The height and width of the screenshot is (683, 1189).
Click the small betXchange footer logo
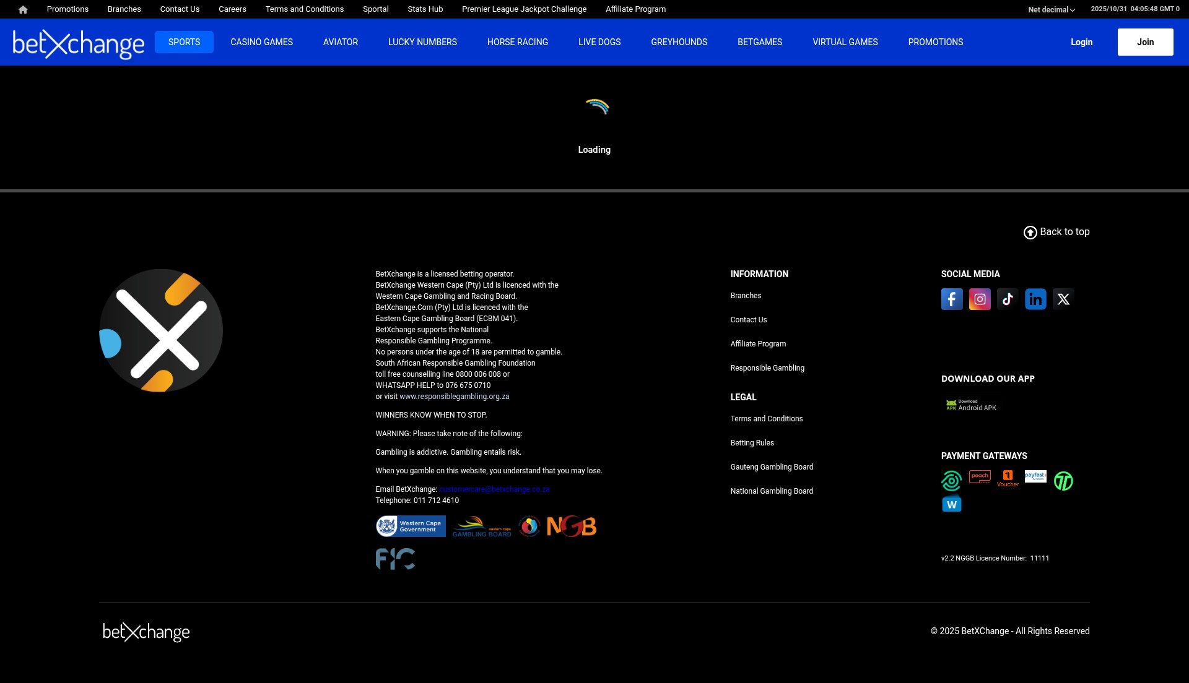(146, 632)
